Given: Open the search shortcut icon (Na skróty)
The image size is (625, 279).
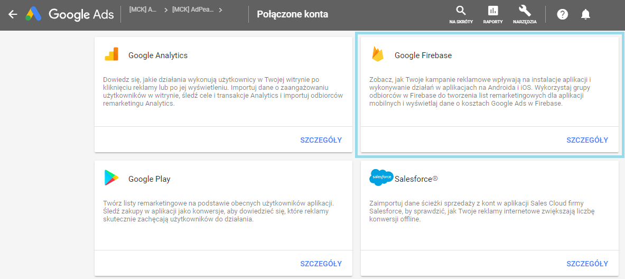Looking at the screenshot, I should pyautogui.click(x=461, y=15).
